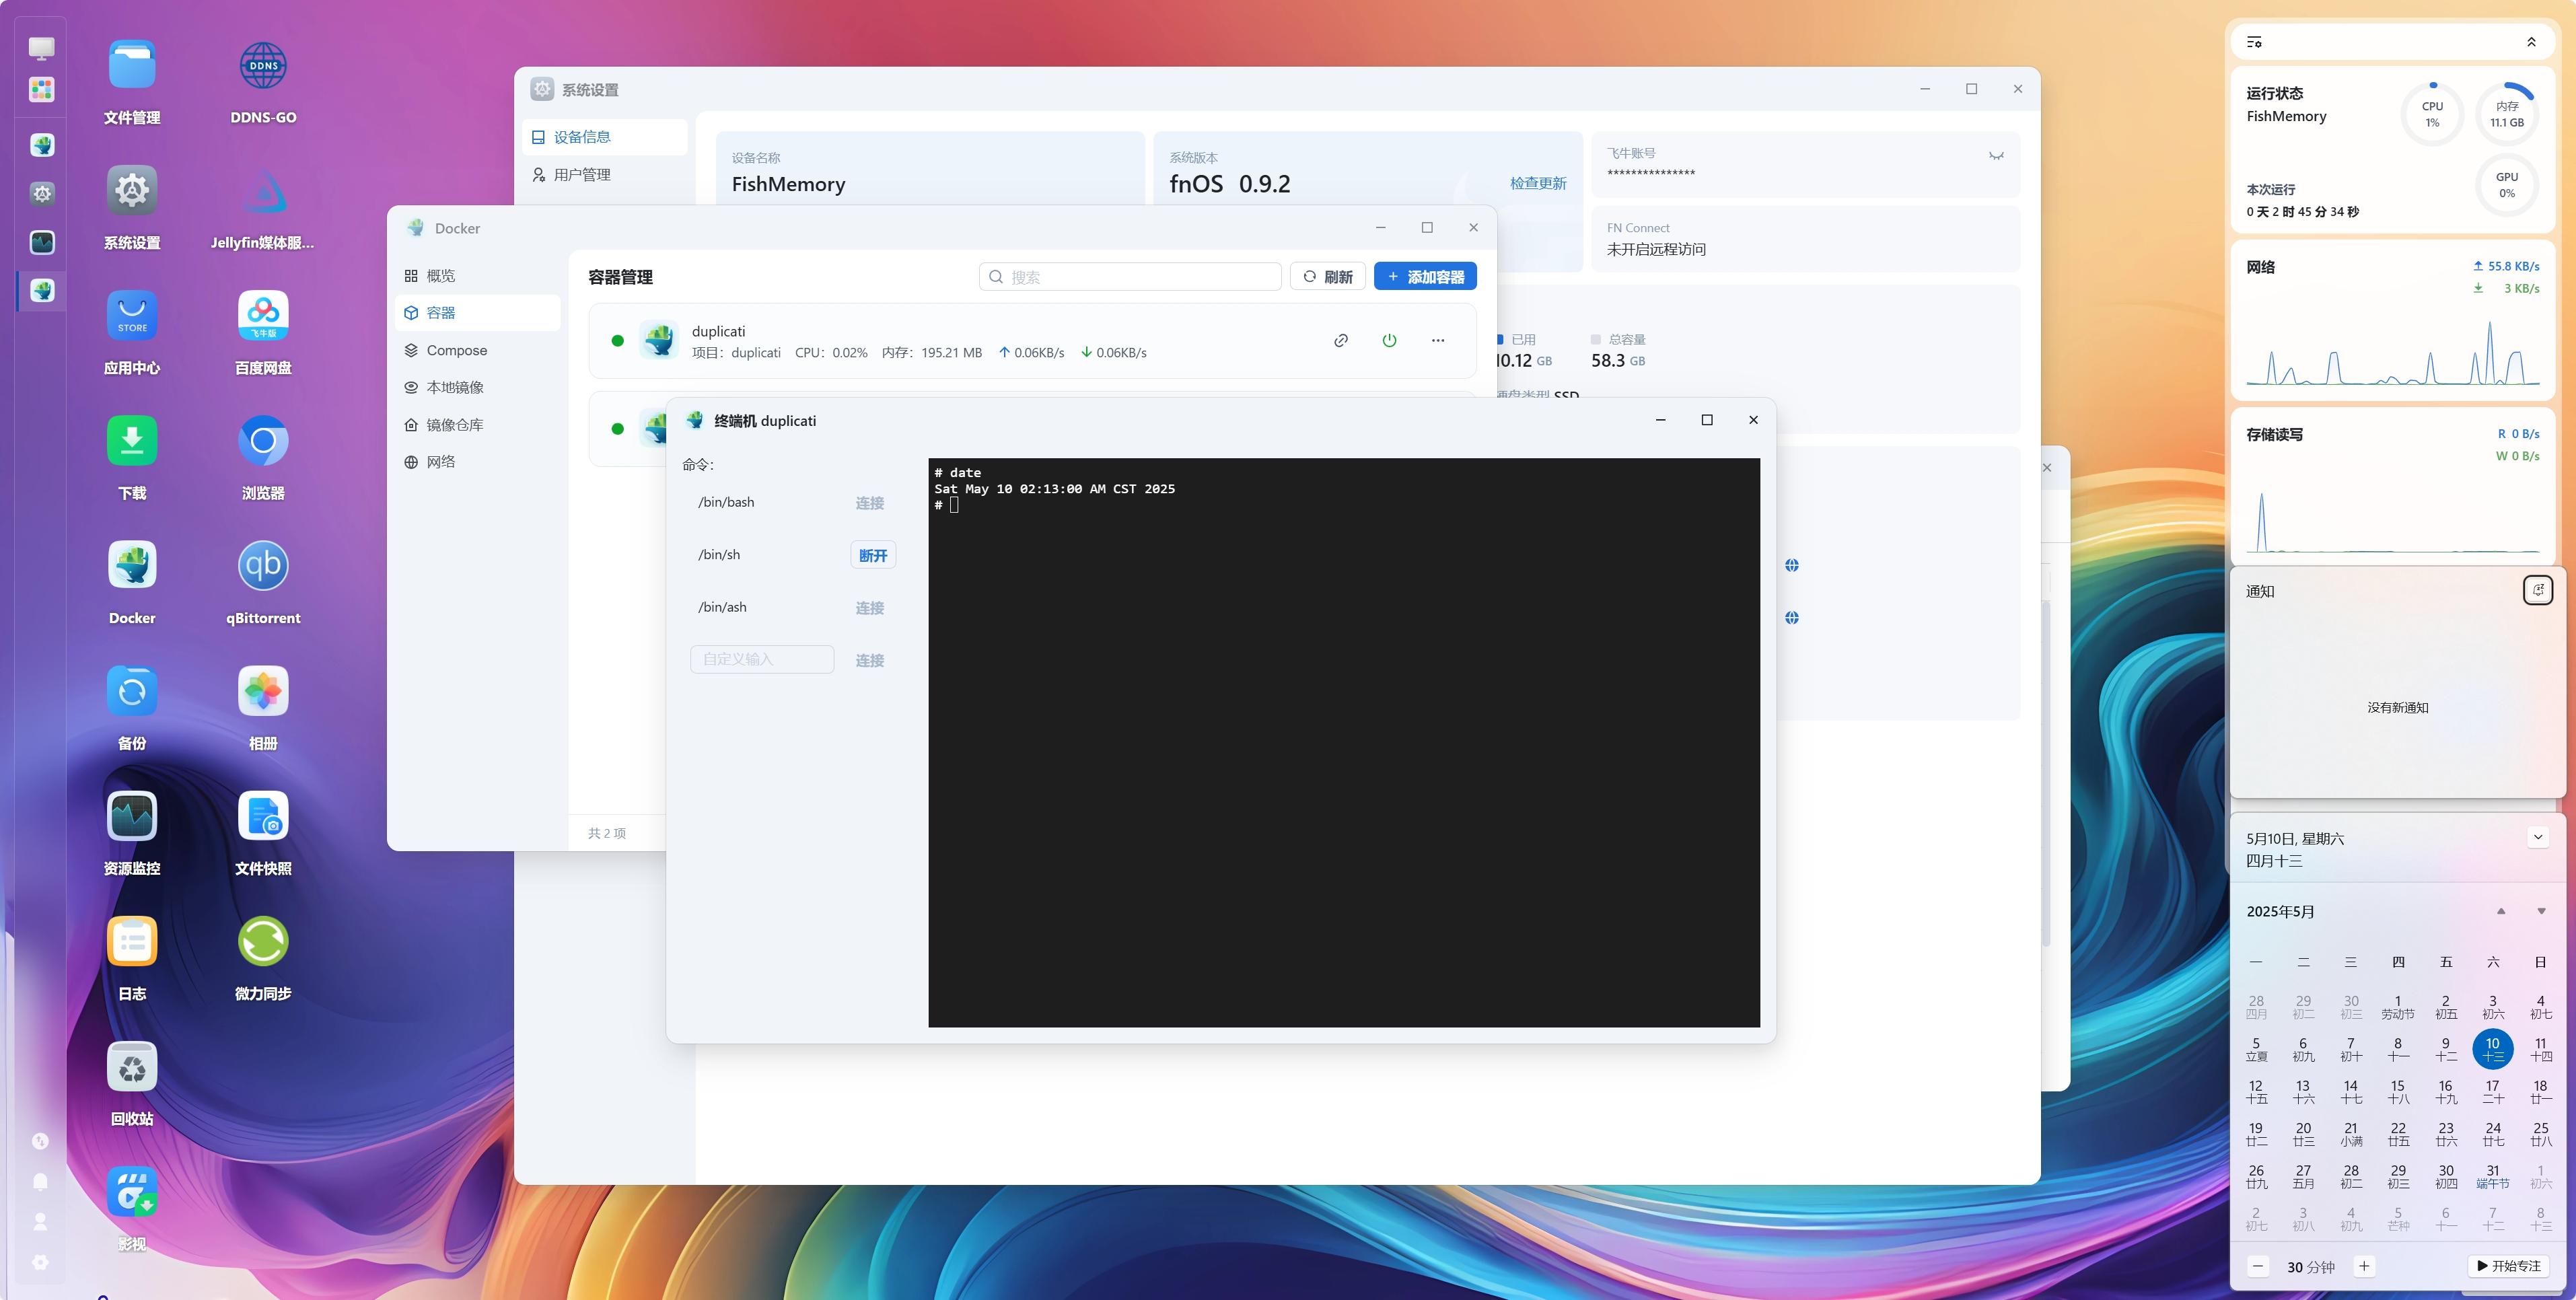Collapse the widget panel chevrons
The image size is (2576, 1300).
(2531, 42)
